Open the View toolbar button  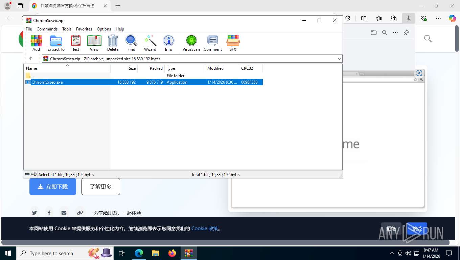point(94,43)
